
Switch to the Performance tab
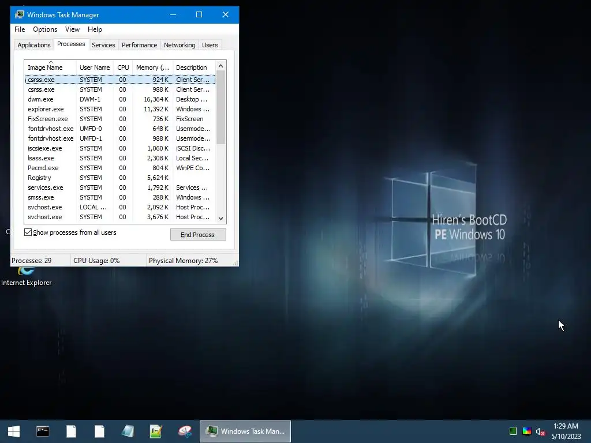tap(140, 45)
